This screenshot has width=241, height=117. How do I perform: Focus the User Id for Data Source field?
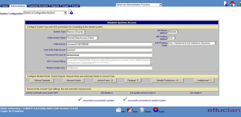(109, 50)
